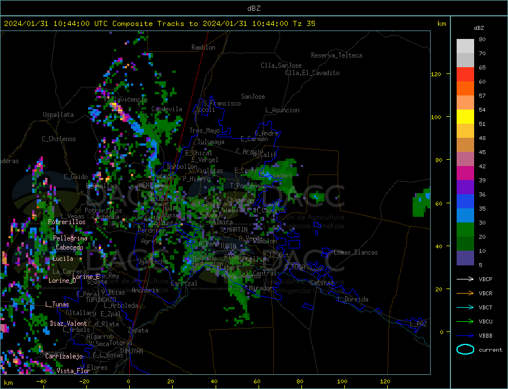Click the 'Mirador' map label
The image size is (508, 389).
point(261,288)
